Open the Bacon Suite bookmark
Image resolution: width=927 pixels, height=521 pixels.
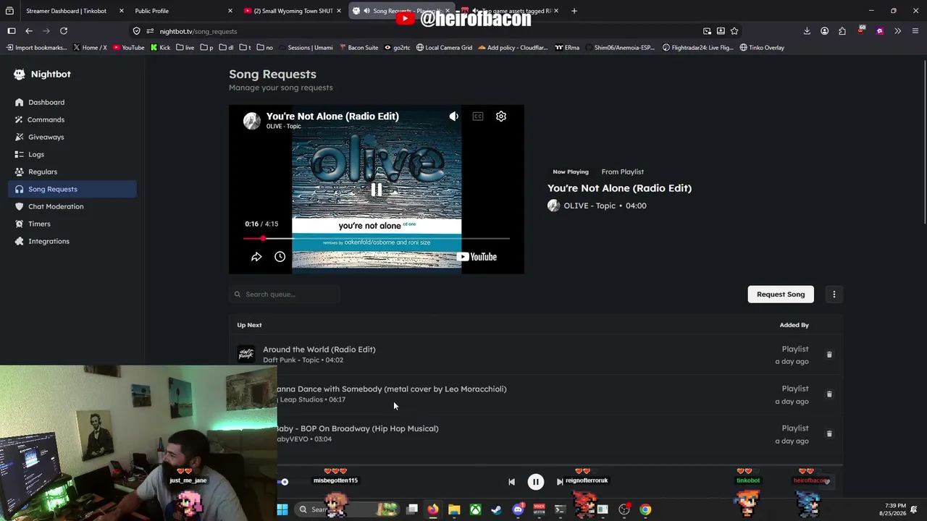point(358,48)
